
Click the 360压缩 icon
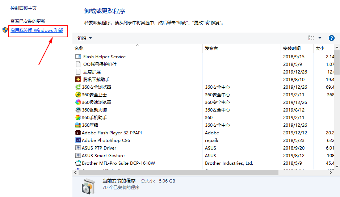click(78, 125)
